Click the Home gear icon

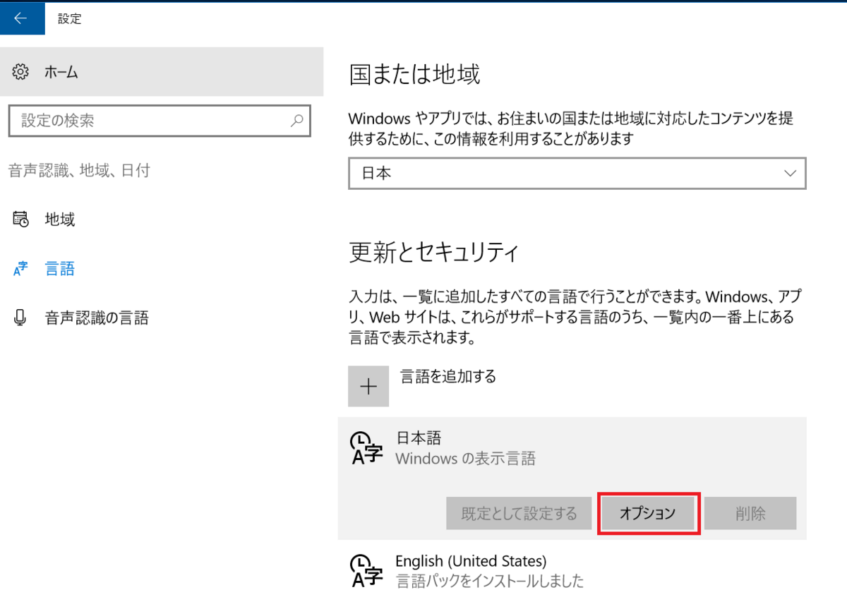(21, 71)
